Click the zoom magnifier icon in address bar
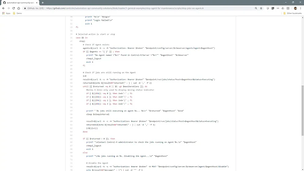This screenshot has width=304, height=171. point(256,8)
